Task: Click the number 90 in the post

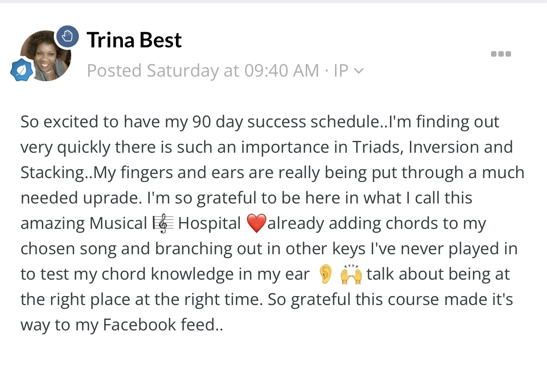Action: point(201,122)
